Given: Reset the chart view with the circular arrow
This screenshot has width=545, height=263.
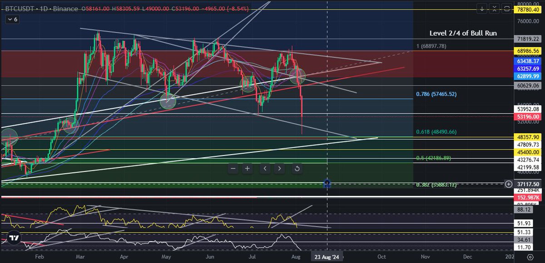Looking at the screenshot, I should (x=297, y=169).
